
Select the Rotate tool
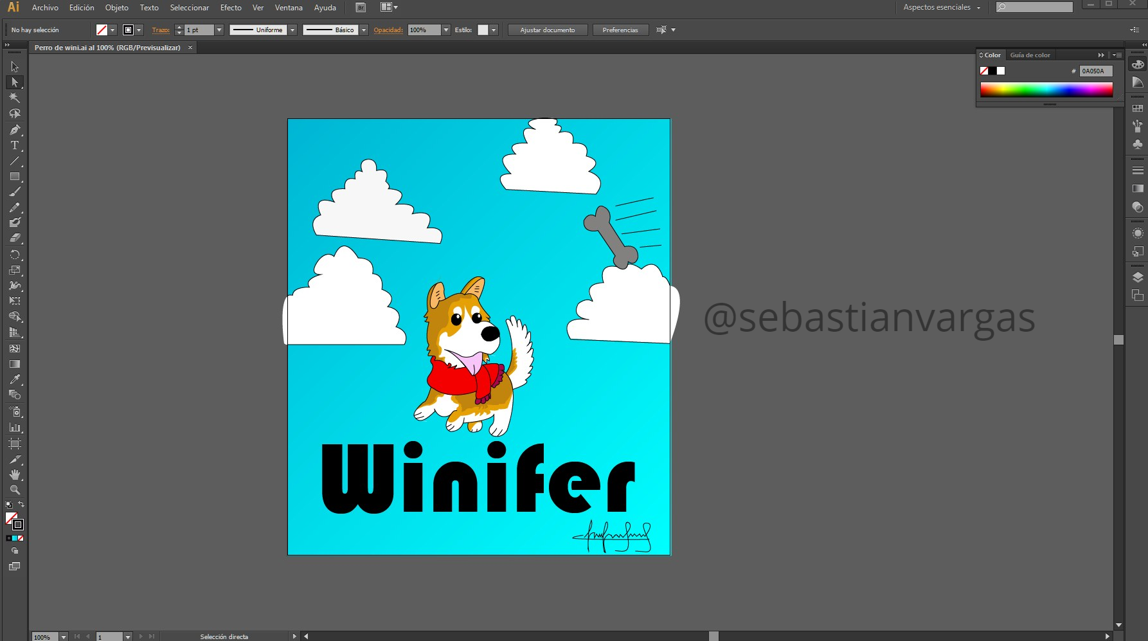point(15,255)
